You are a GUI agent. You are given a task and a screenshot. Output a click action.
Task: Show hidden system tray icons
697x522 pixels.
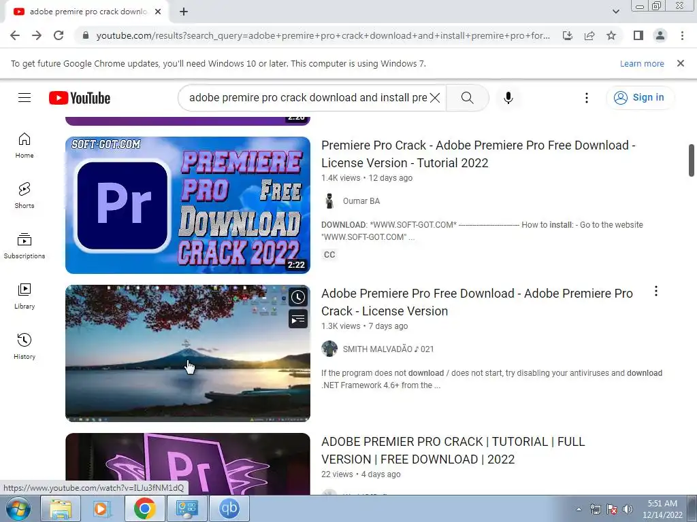point(579,509)
